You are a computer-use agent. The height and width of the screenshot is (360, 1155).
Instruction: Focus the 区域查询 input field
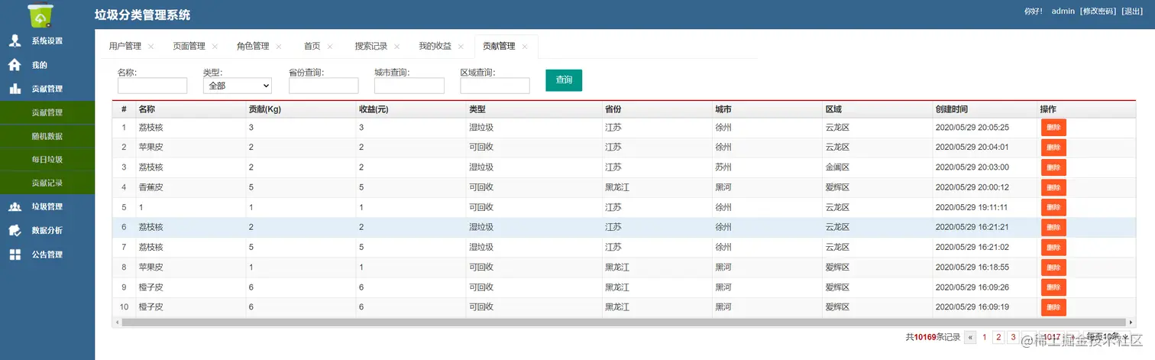tap(495, 86)
